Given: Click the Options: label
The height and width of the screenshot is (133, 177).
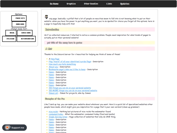Looking at the screenshot, I should (19, 14).
